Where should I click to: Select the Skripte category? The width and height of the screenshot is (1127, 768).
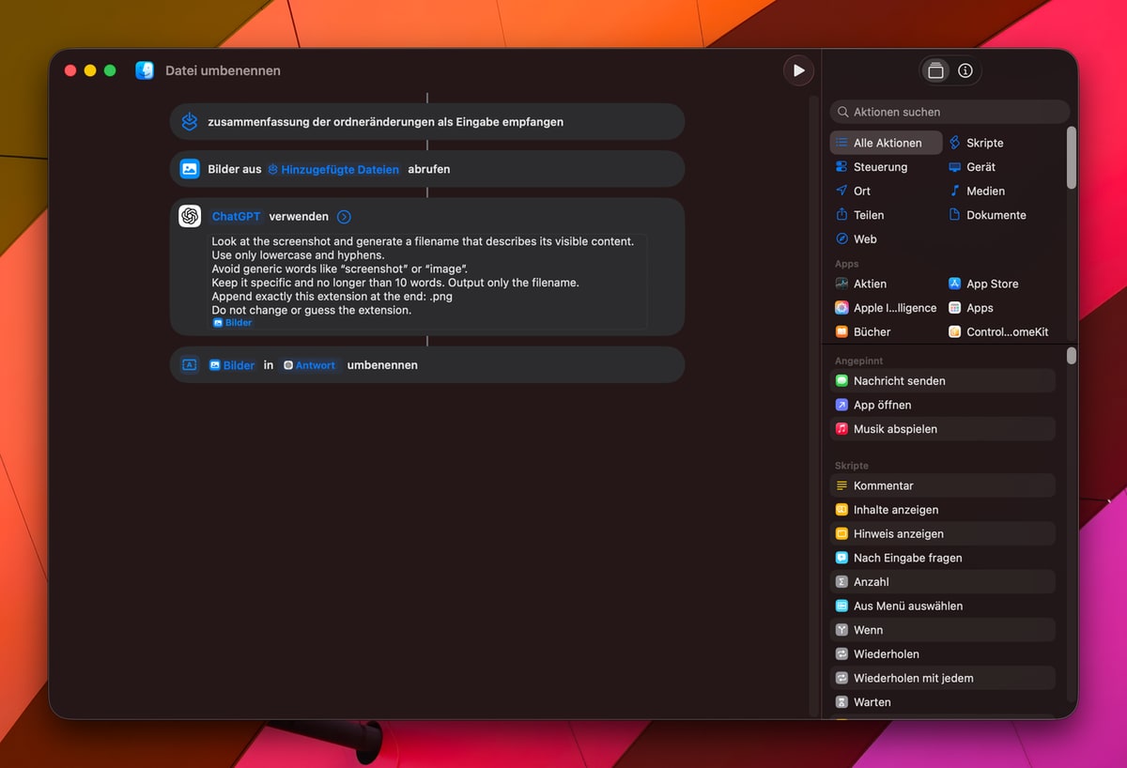point(983,143)
